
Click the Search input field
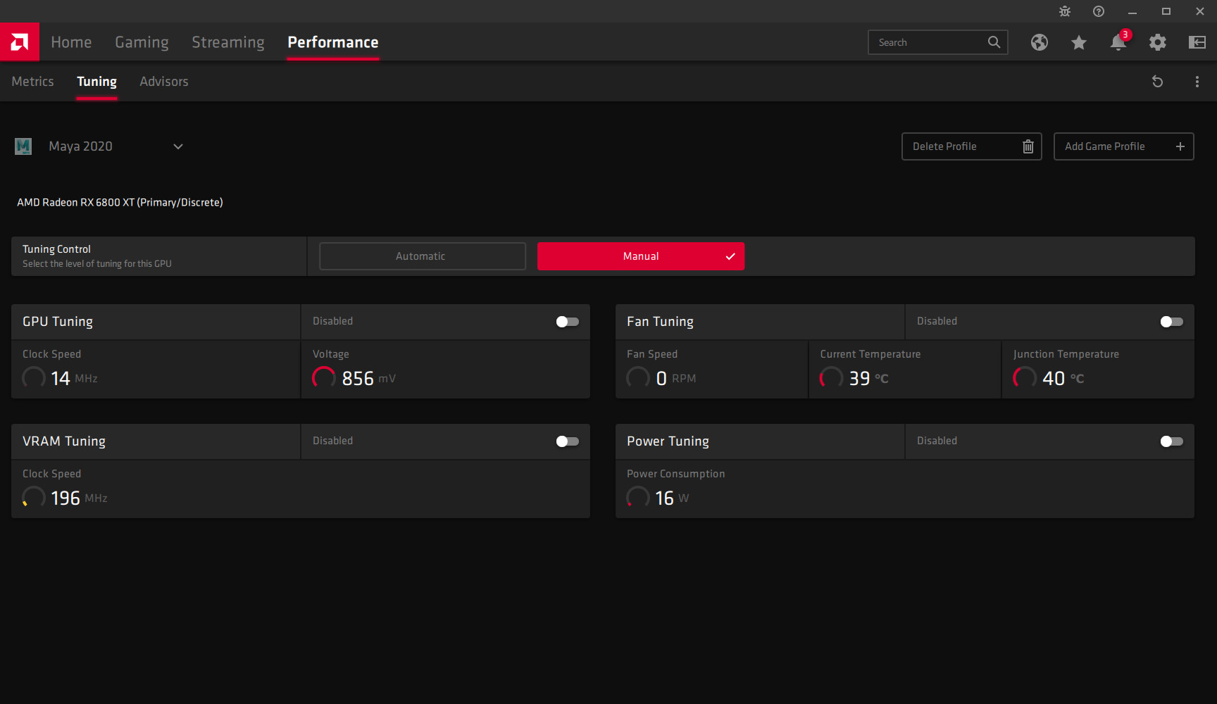928,42
